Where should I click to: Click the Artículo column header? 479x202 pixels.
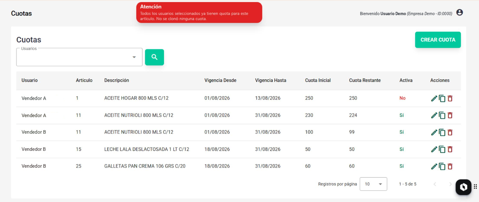pyautogui.click(x=84, y=80)
